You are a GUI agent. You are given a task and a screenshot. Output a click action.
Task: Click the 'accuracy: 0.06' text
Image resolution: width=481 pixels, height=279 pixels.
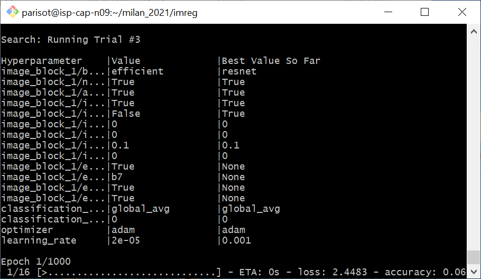[425, 272]
